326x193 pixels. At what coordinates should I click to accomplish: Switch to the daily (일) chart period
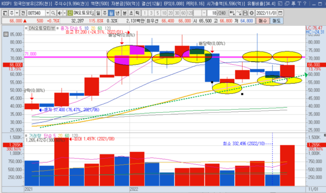point(98,13)
